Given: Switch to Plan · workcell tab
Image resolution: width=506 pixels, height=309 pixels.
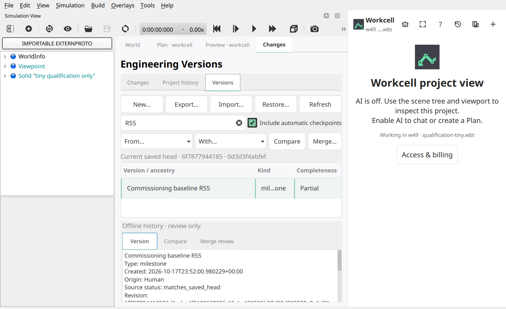Looking at the screenshot, I should pos(175,45).
